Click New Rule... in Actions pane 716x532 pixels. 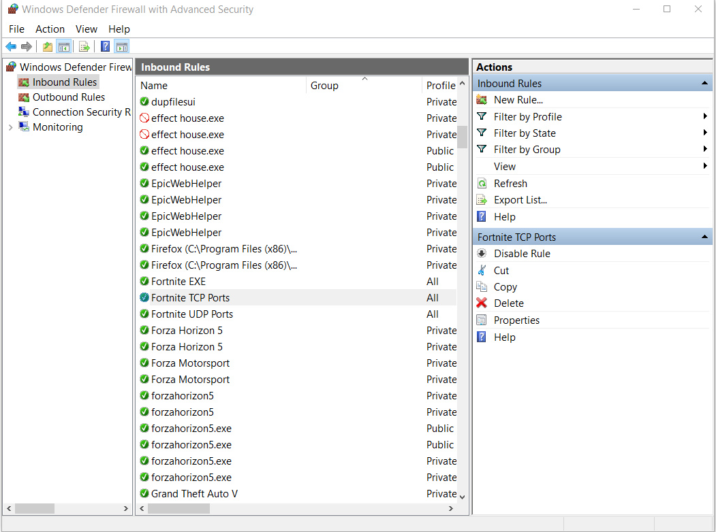518,100
